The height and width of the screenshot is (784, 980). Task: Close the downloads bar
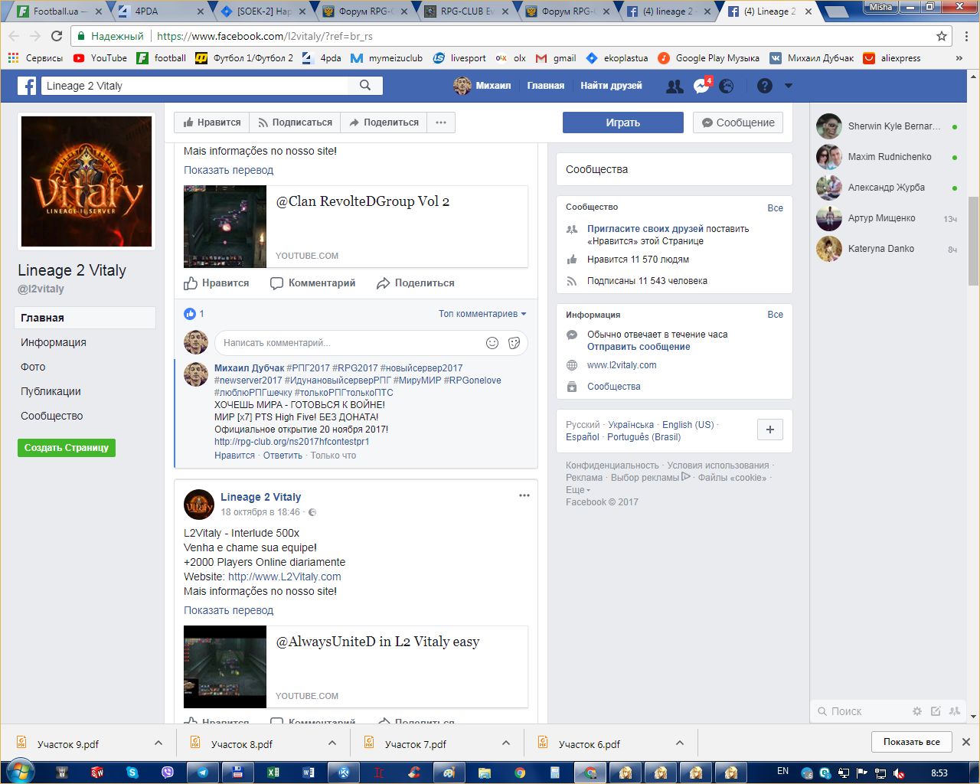(x=966, y=742)
